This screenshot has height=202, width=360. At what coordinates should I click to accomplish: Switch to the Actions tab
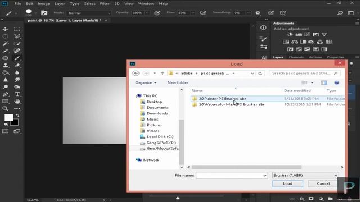tap(315, 57)
